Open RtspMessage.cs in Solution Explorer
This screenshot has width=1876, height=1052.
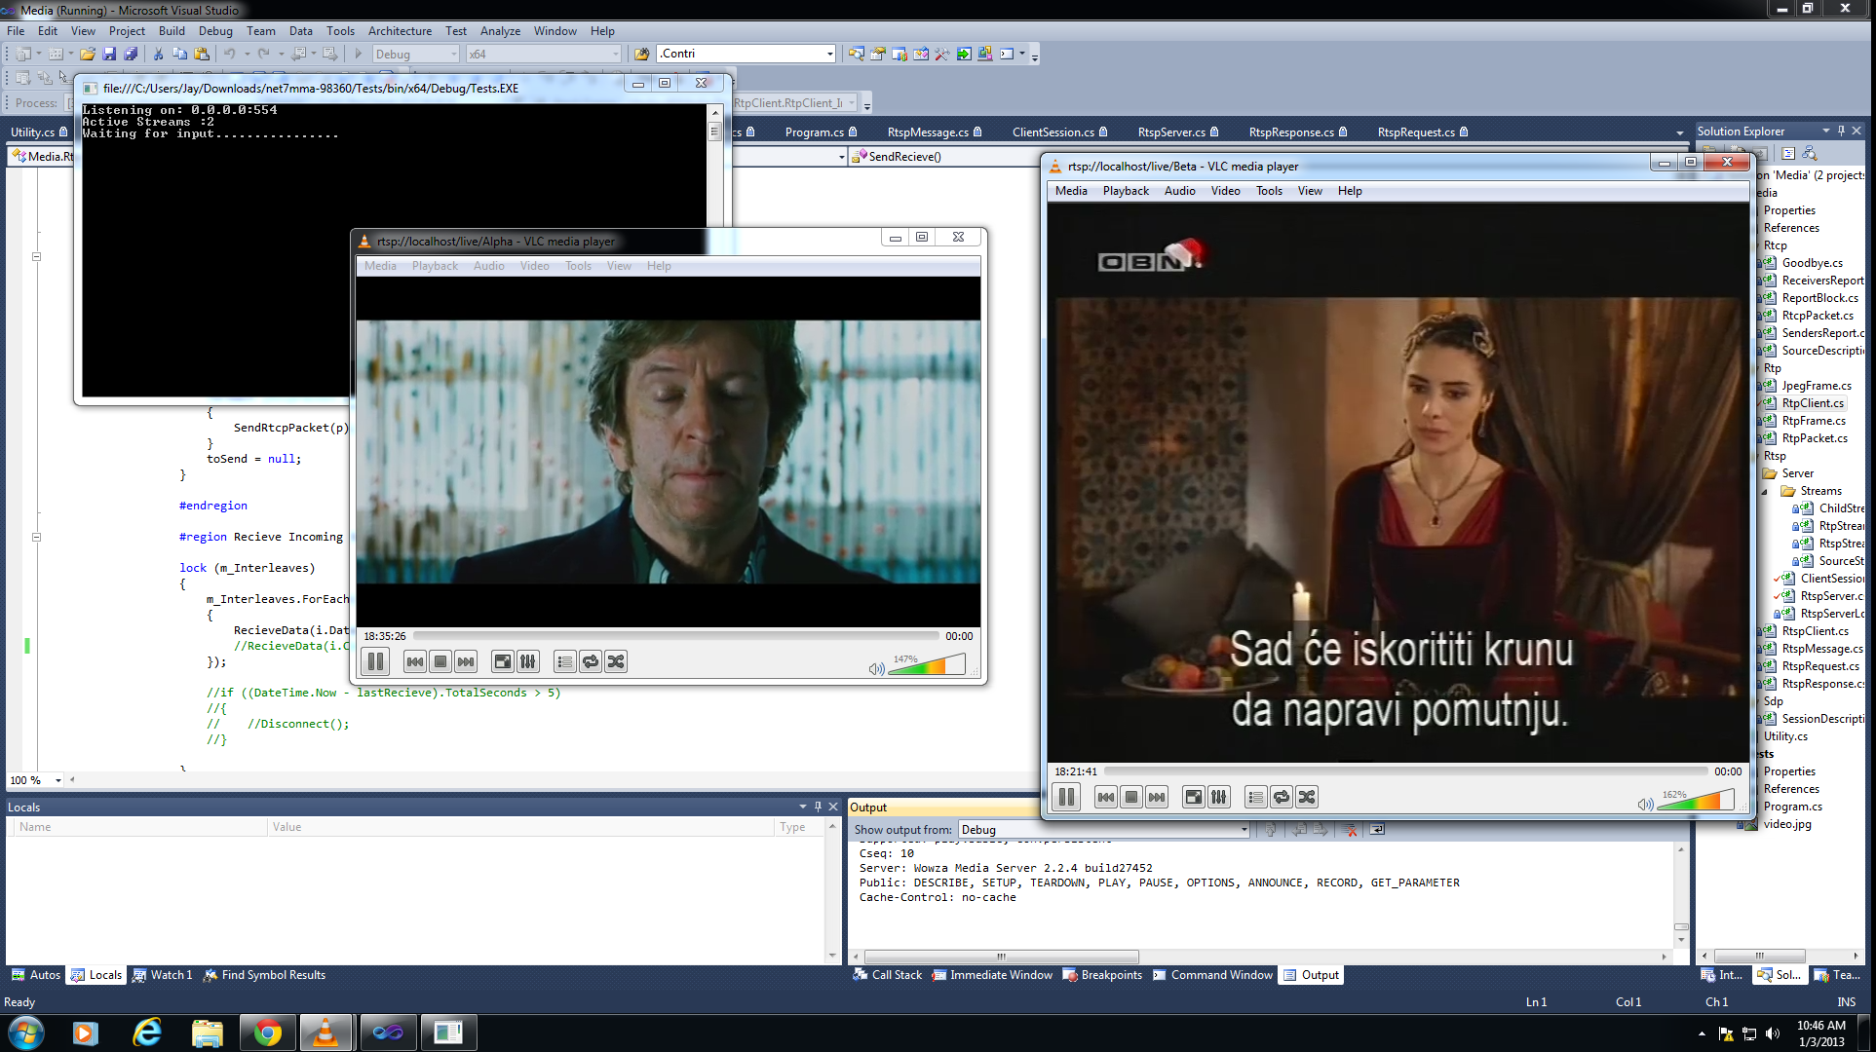pos(1821,649)
